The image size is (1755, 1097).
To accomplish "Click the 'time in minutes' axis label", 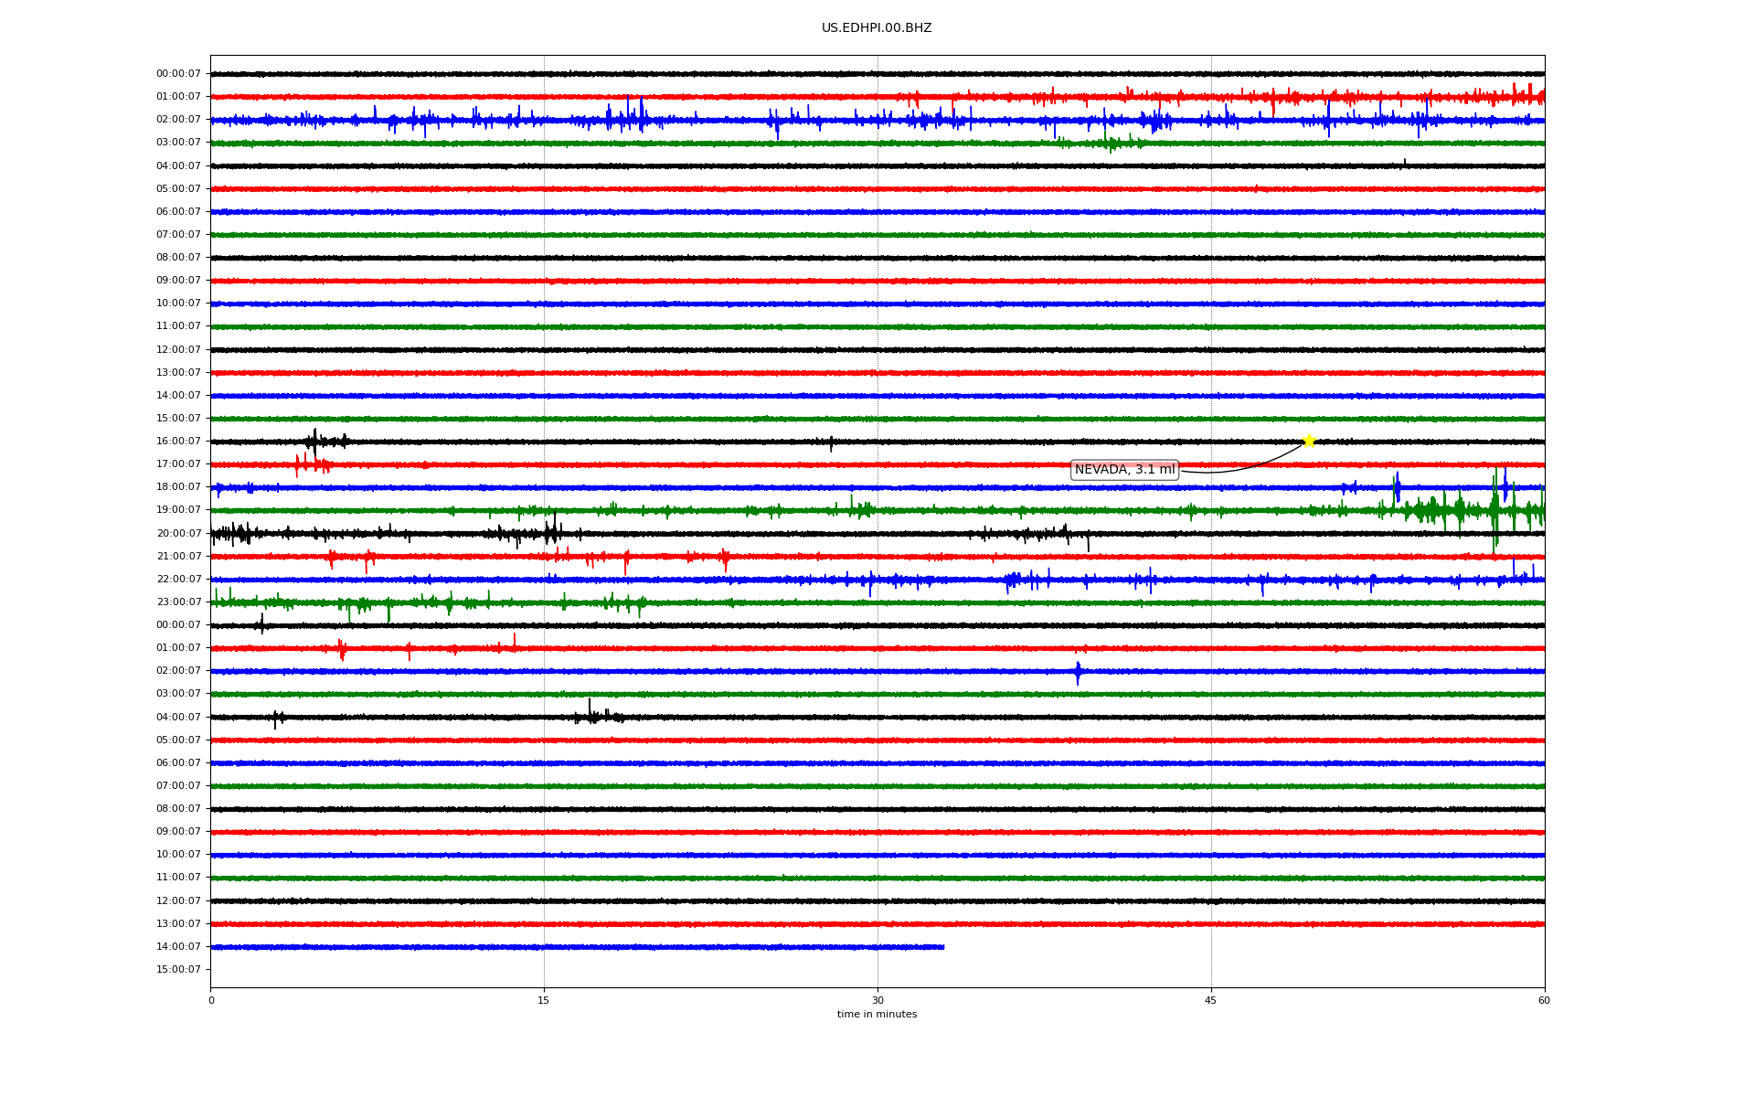I will [x=876, y=1015].
